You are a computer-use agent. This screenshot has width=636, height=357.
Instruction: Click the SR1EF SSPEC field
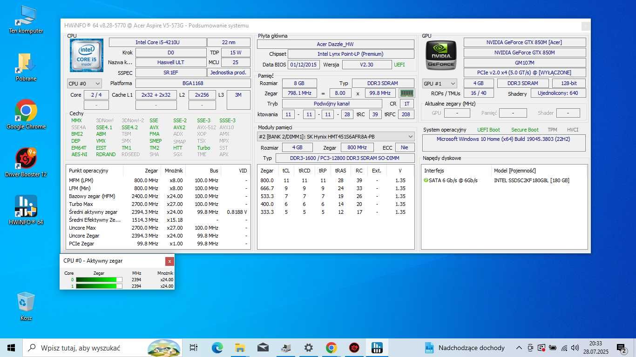(x=171, y=73)
